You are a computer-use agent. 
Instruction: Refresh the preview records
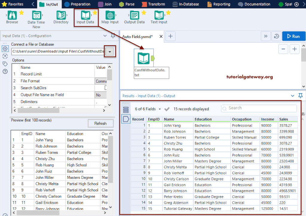click(100, 123)
